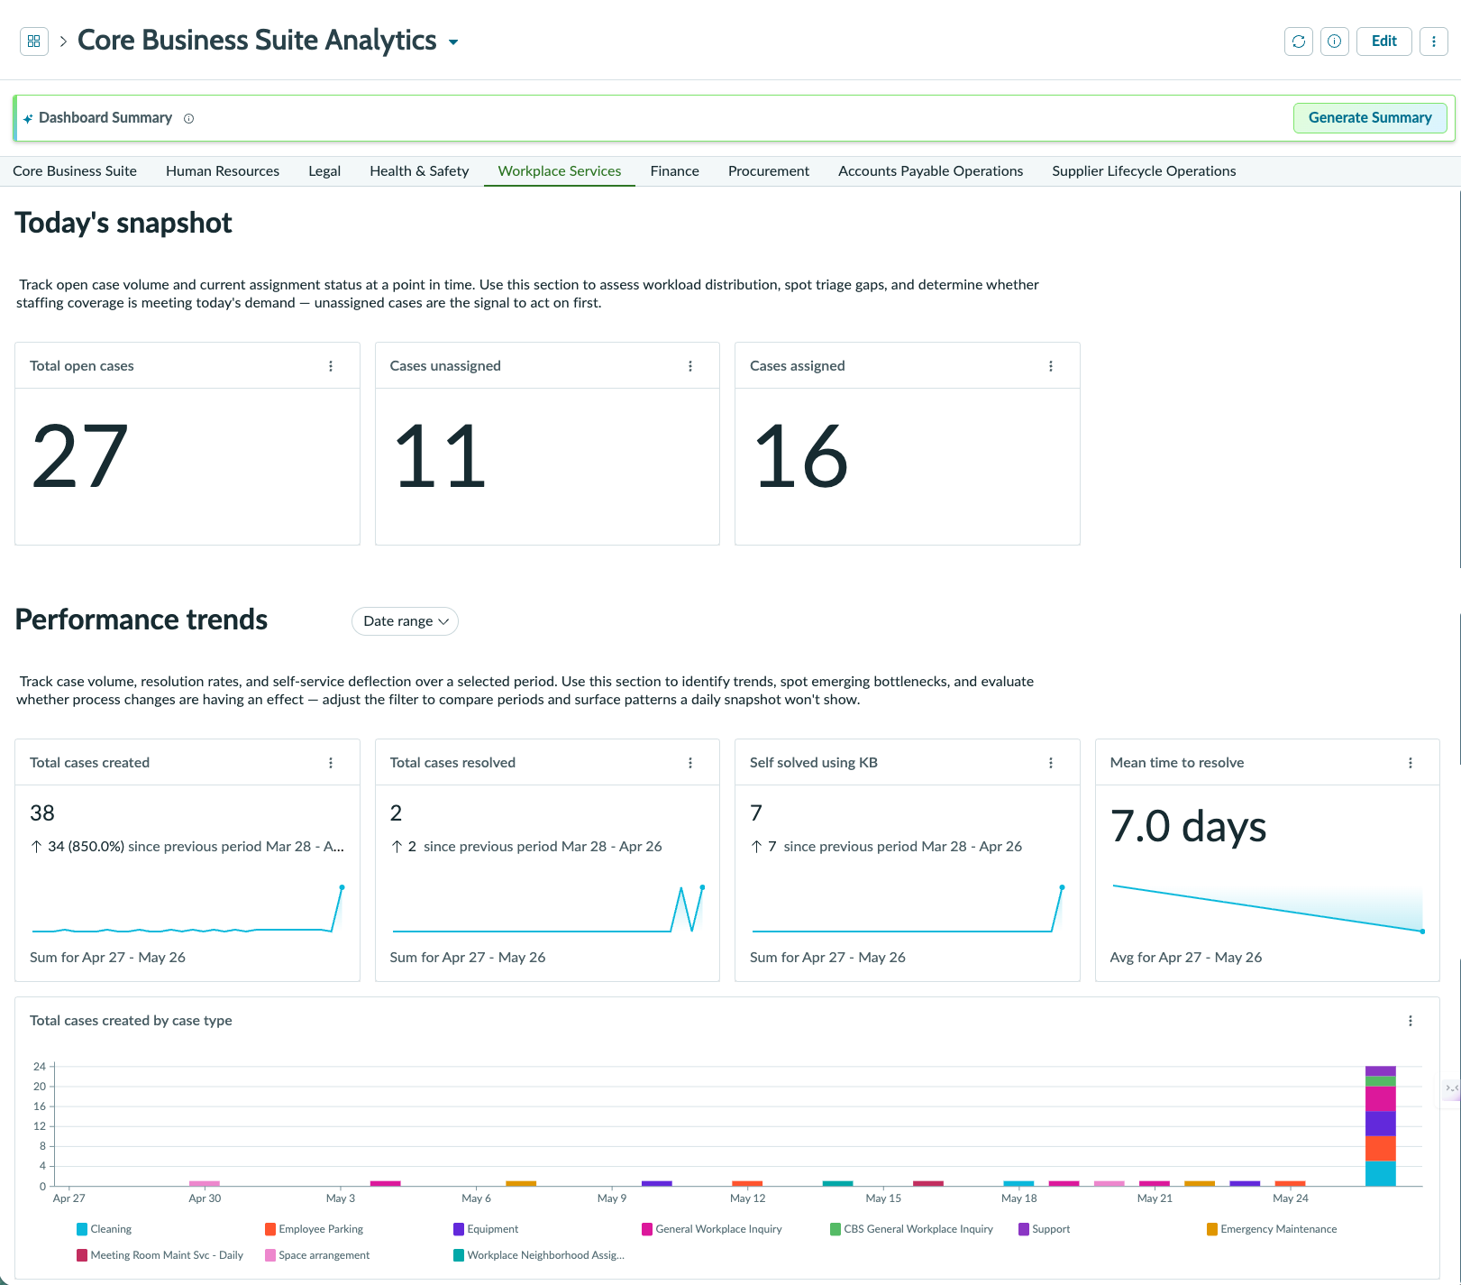Open Total cases created by case type menu

click(1411, 1021)
